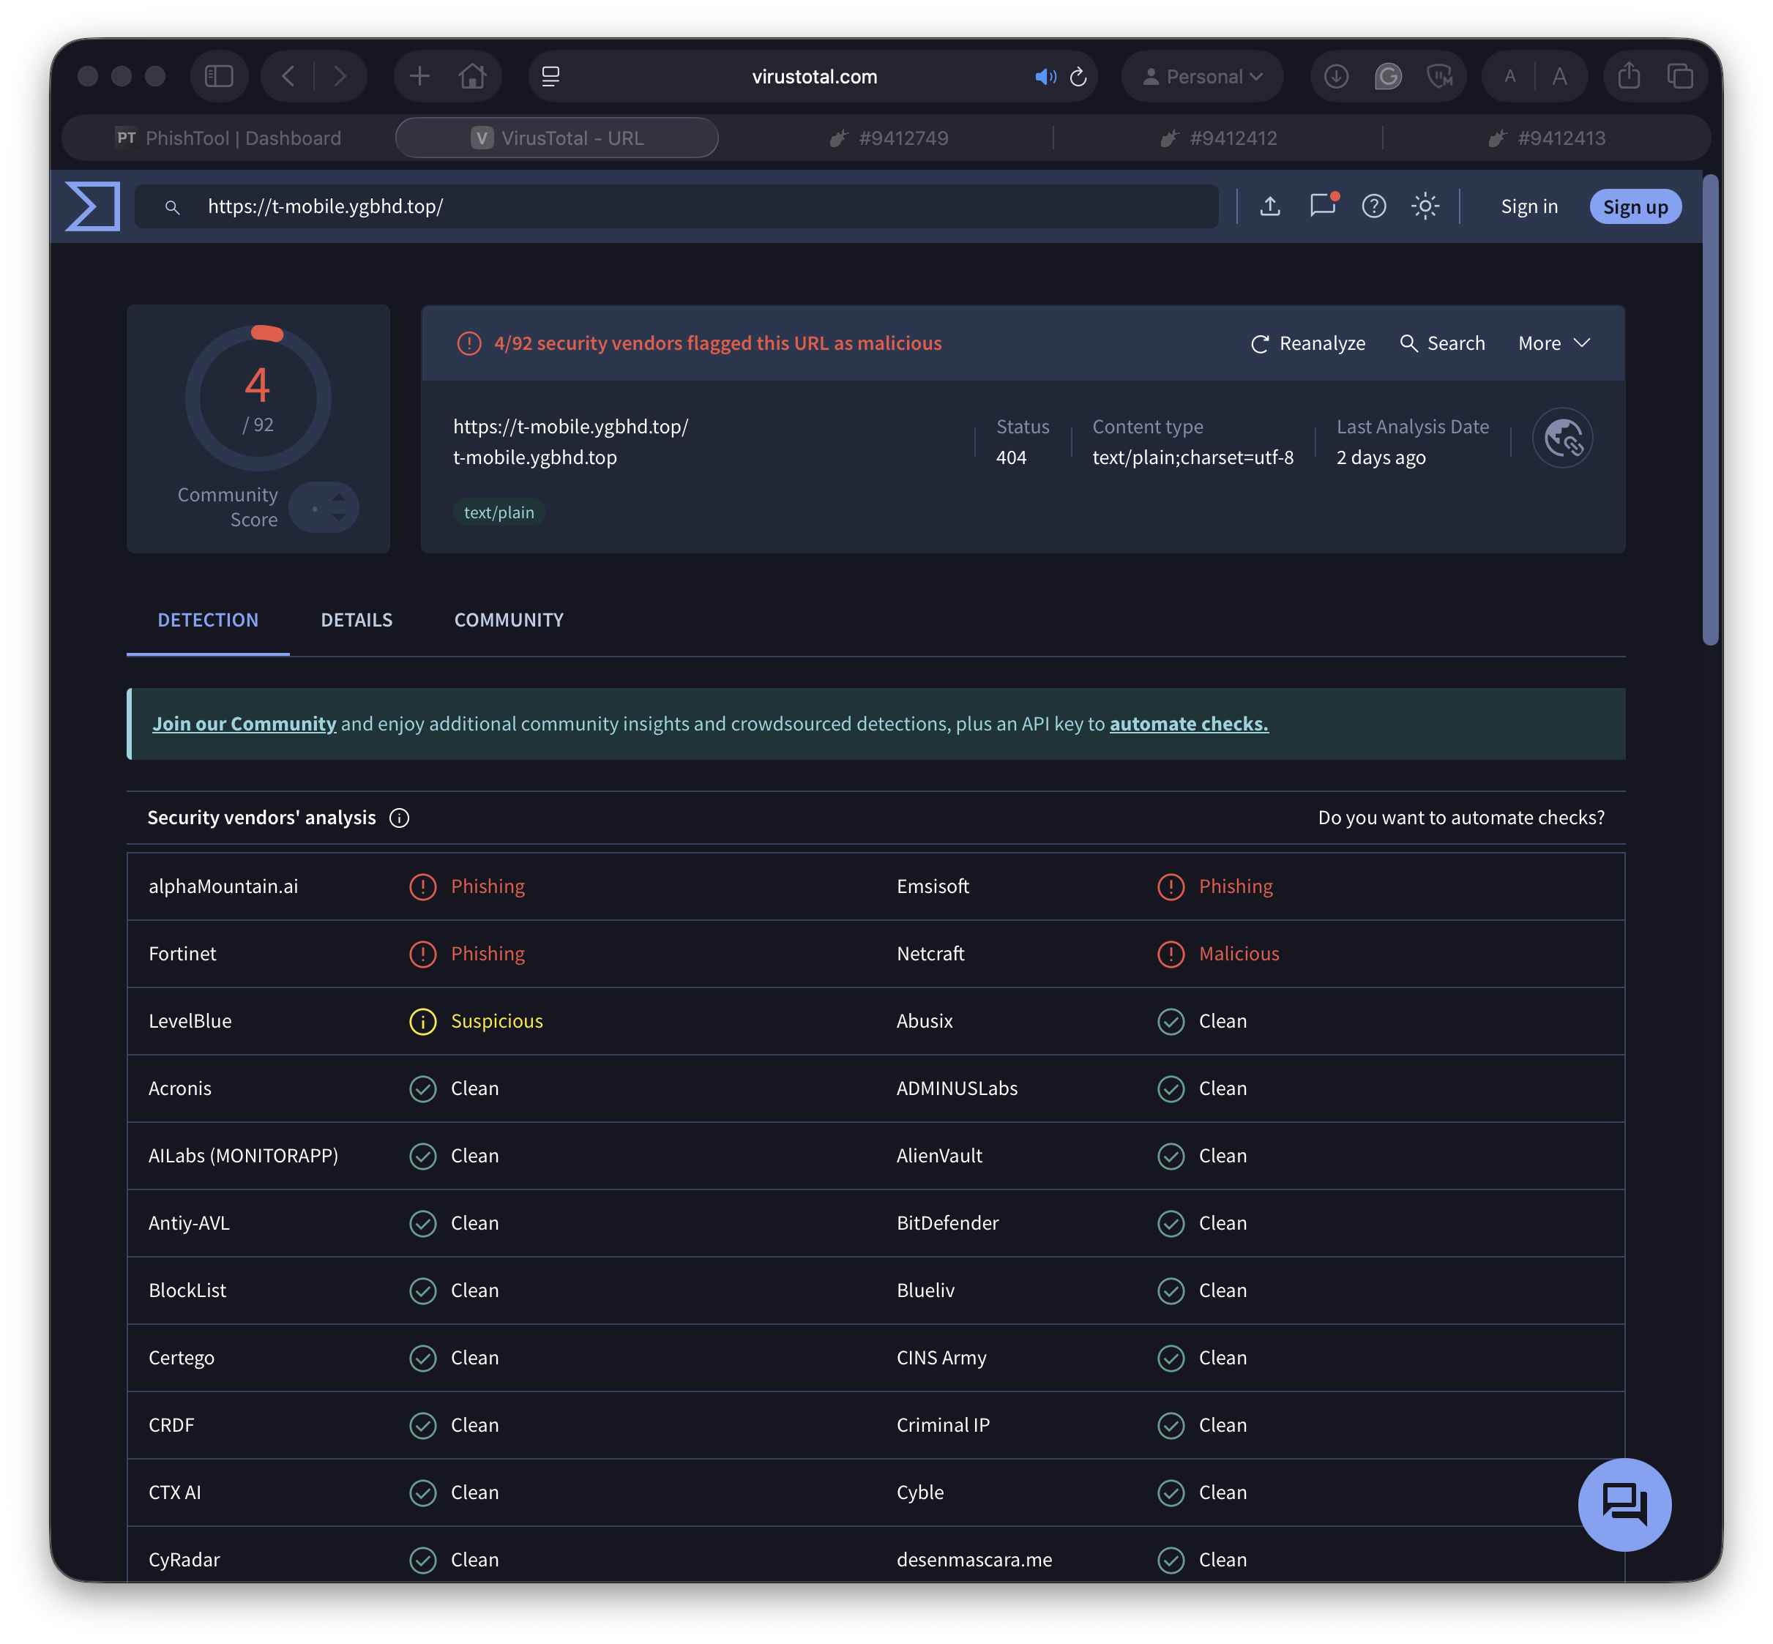The height and width of the screenshot is (1644, 1773).
Task: Click Reanalyze to rescan URL
Action: point(1307,343)
